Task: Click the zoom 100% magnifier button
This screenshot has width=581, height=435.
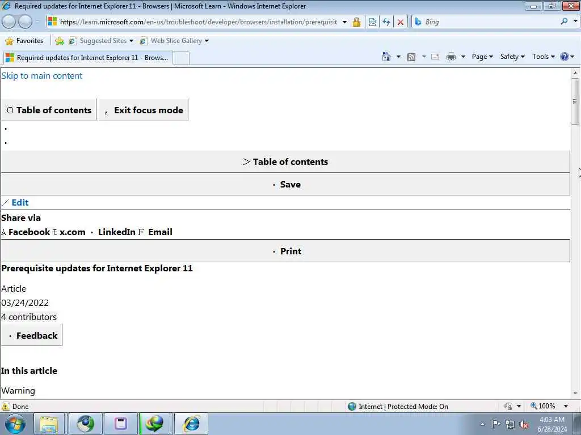Action: pyautogui.click(x=543, y=406)
